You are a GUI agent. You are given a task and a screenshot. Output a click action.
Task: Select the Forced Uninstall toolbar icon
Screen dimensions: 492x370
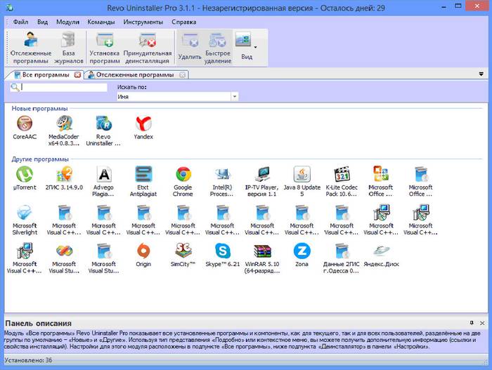[x=147, y=46]
